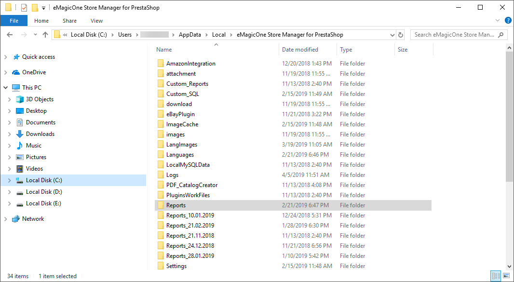Select the Settings folder
Viewport: 514px width, 282px height.
pyautogui.click(x=176, y=266)
